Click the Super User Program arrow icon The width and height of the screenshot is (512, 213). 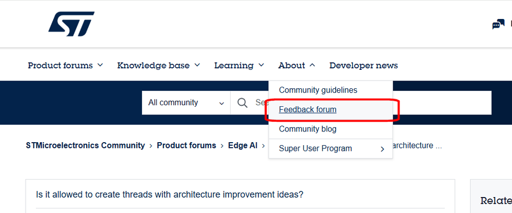382,149
